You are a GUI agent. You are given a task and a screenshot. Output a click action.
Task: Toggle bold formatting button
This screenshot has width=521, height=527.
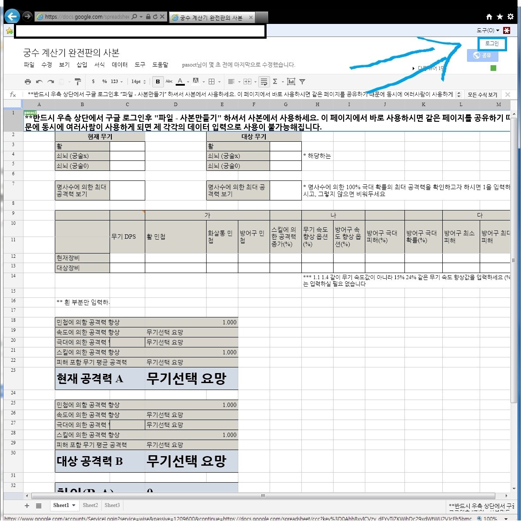coord(158,82)
